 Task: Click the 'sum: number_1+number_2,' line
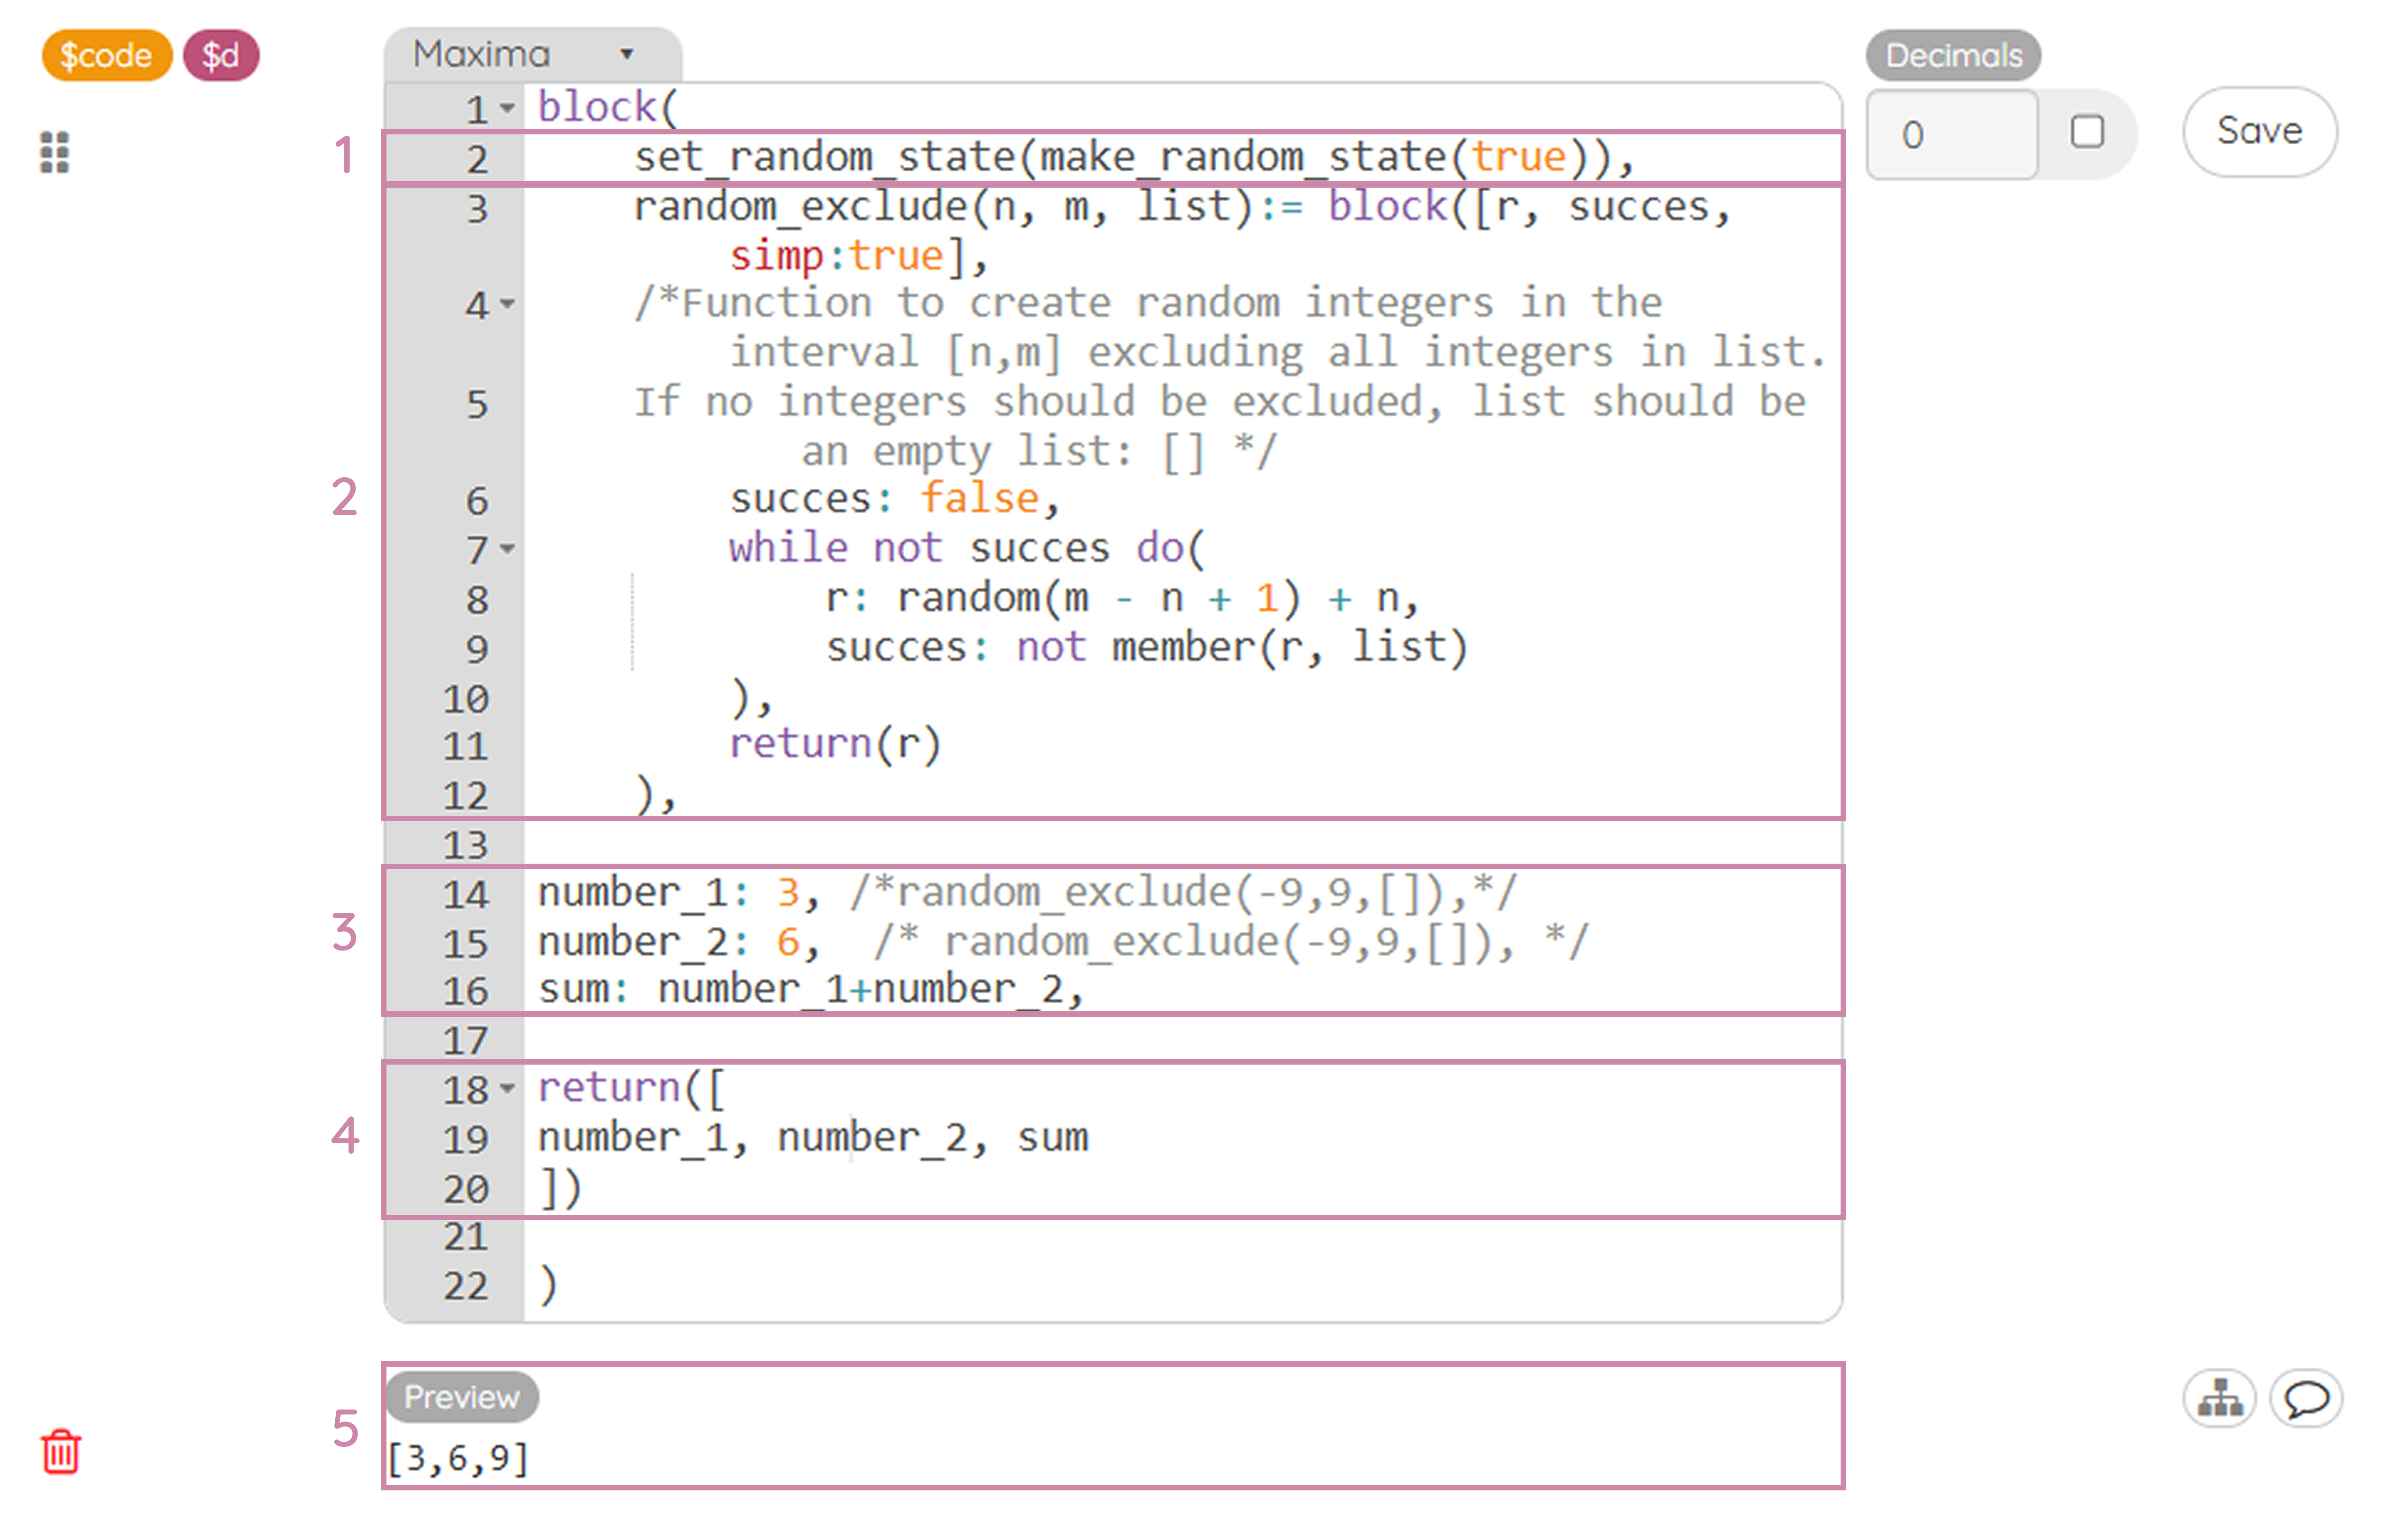811,990
